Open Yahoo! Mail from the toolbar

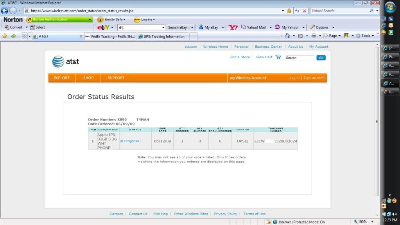(x=253, y=27)
